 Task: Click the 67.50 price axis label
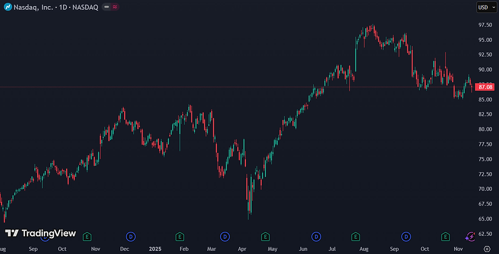(x=485, y=204)
